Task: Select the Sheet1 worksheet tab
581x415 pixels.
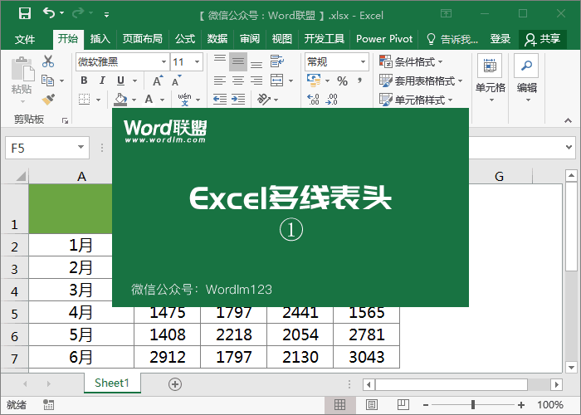Action: [112, 383]
